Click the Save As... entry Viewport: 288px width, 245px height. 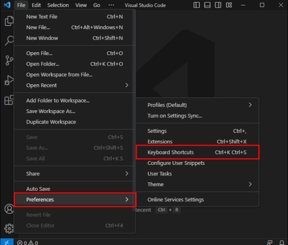click(75, 148)
